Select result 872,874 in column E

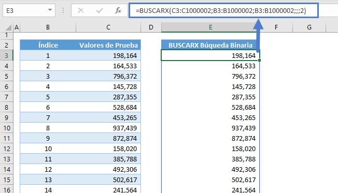click(x=210, y=138)
